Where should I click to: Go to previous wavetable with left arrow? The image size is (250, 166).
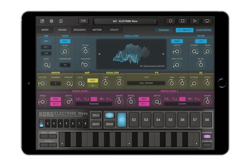tap(99, 54)
